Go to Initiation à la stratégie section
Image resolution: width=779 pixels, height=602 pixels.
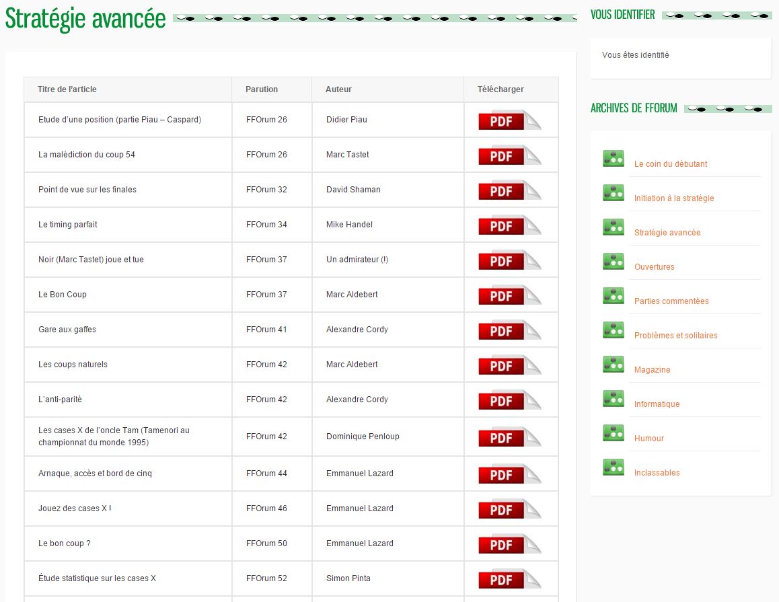coord(673,198)
